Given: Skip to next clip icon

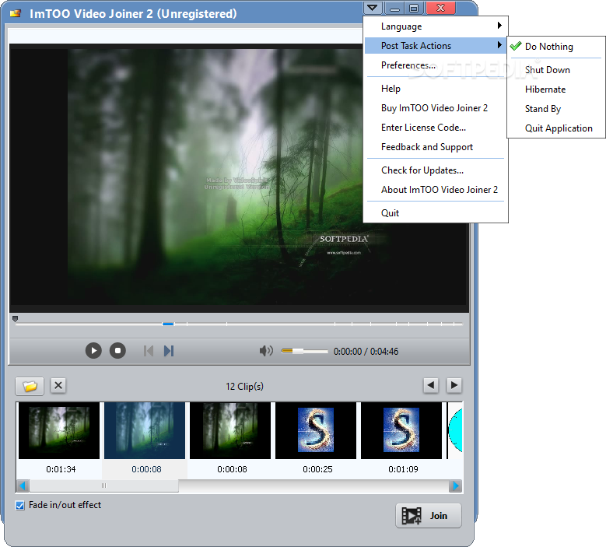Looking at the screenshot, I should coord(169,351).
